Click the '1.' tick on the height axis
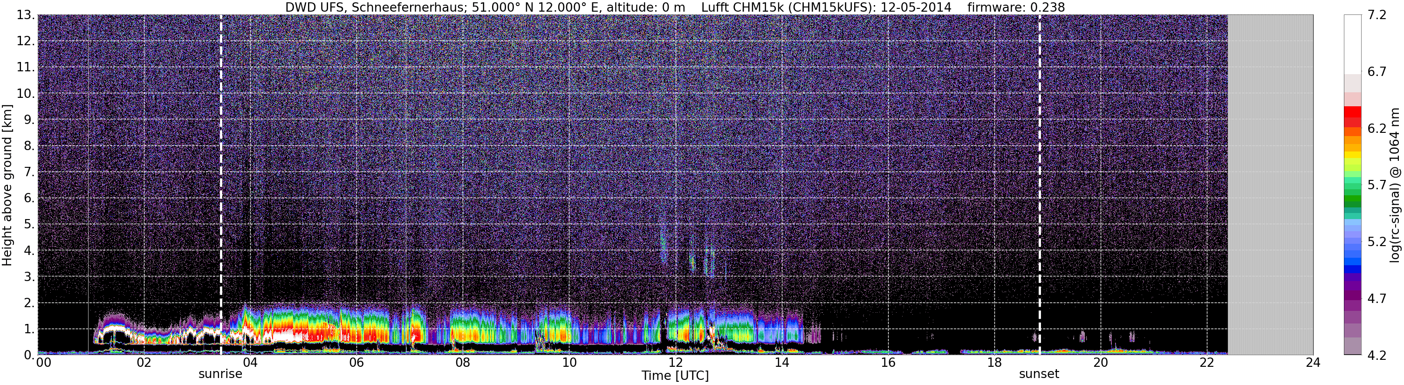The height and width of the screenshot is (385, 1404). tap(29, 329)
